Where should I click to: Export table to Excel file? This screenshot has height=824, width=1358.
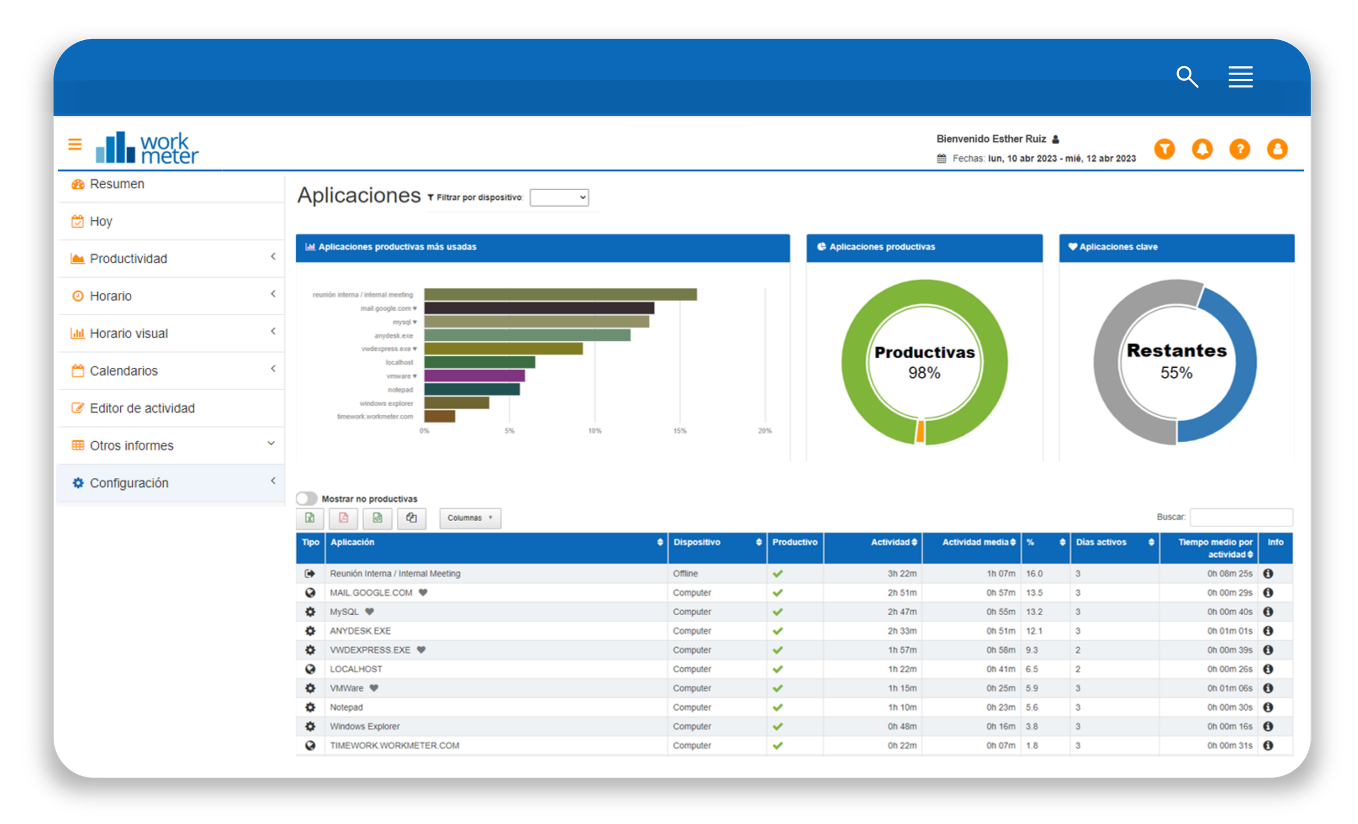pyautogui.click(x=310, y=518)
